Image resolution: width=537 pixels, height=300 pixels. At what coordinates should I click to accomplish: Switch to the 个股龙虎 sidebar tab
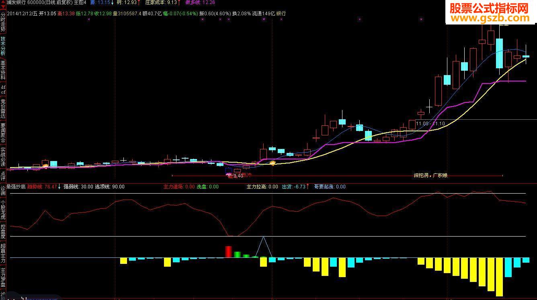3,209
